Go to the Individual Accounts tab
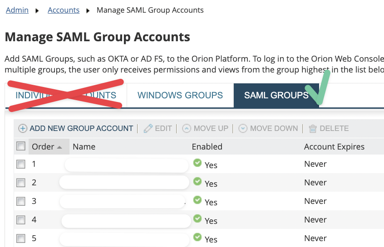This screenshot has width=384, height=247. [x=66, y=95]
